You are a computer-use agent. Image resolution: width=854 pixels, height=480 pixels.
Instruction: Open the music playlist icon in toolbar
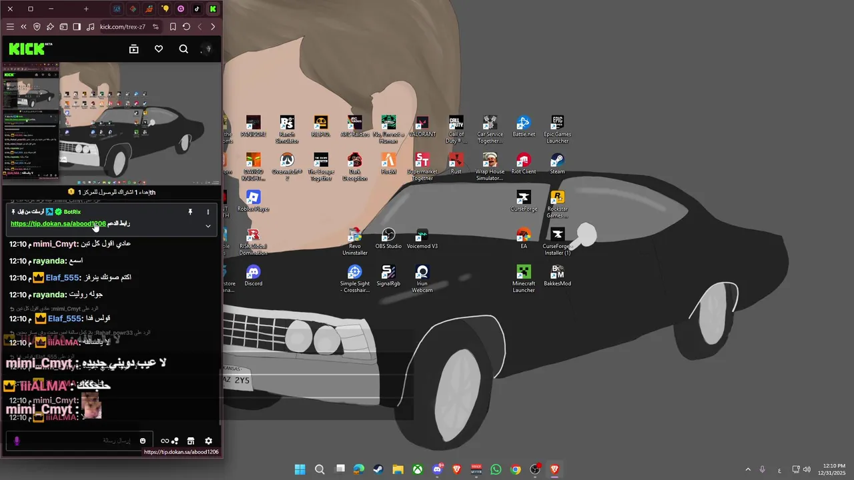(x=90, y=27)
